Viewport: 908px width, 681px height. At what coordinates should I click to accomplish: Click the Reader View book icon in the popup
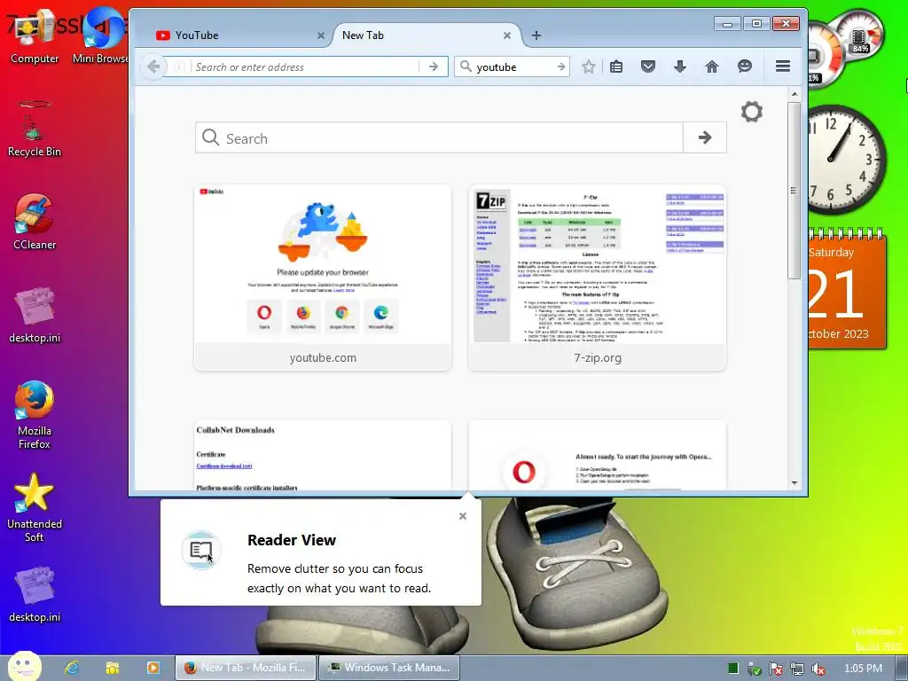point(201,550)
